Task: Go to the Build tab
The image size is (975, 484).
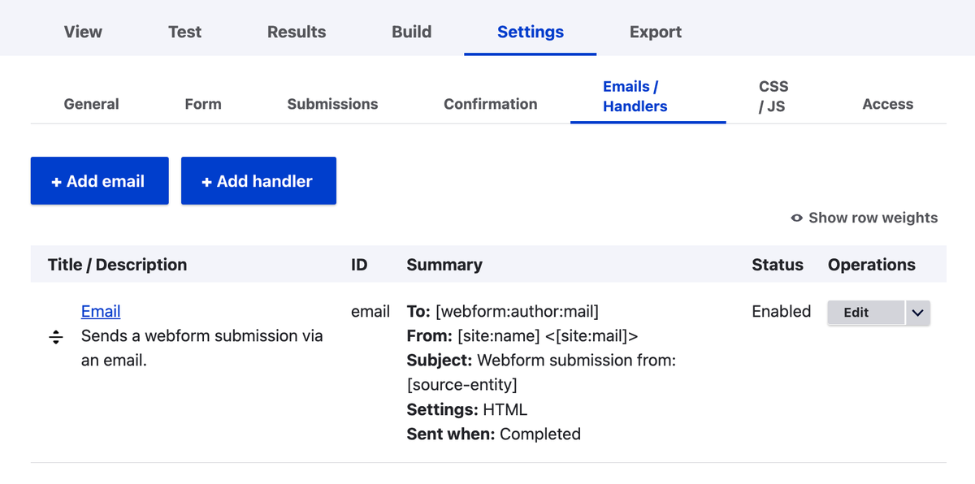Action: (x=412, y=32)
